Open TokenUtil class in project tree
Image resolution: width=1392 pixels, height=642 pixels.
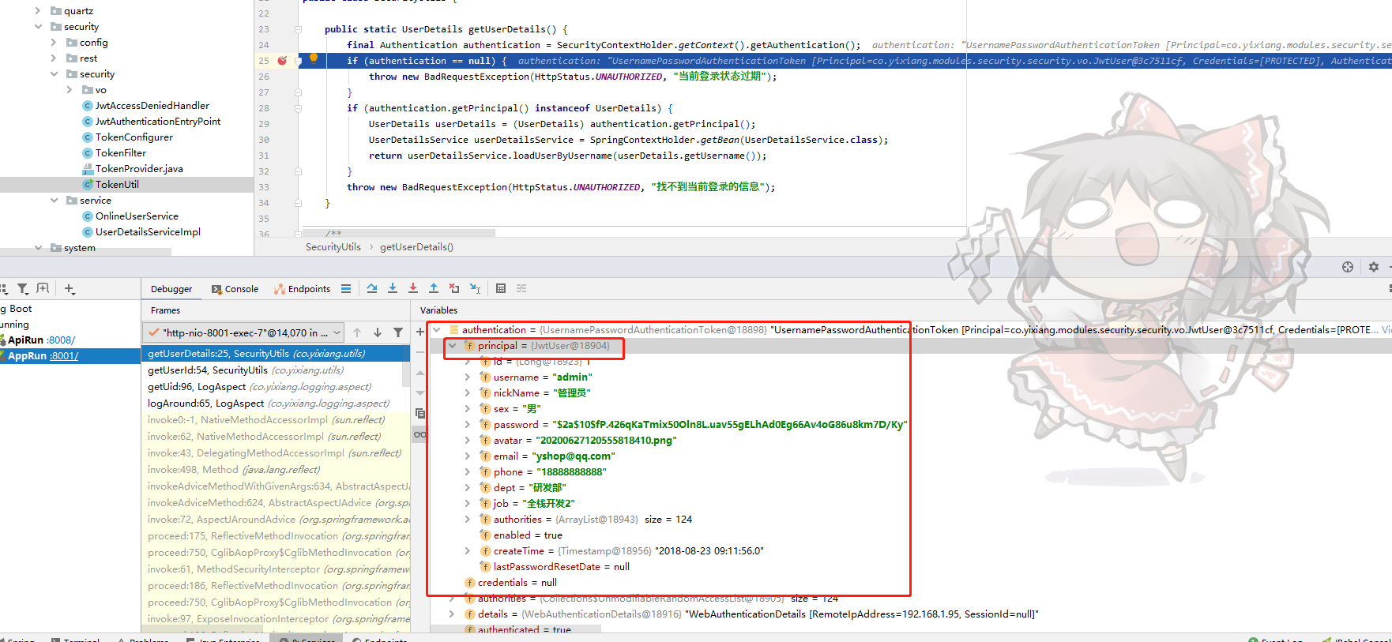coord(117,185)
